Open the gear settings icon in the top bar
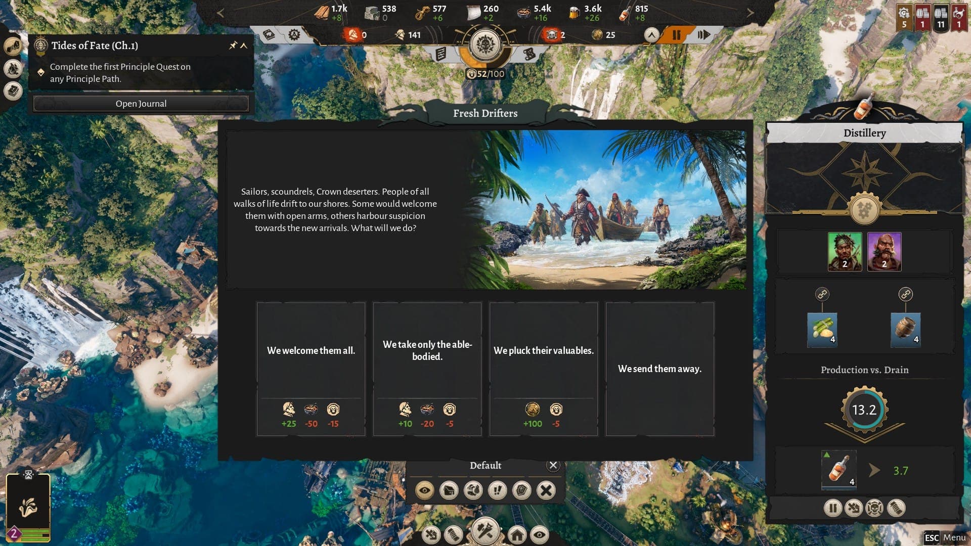971x546 pixels. pyautogui.click(x=294, y=34)
